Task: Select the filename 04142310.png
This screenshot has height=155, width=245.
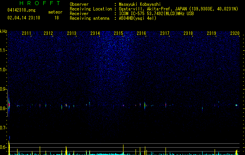Action: tap(21, 10)
